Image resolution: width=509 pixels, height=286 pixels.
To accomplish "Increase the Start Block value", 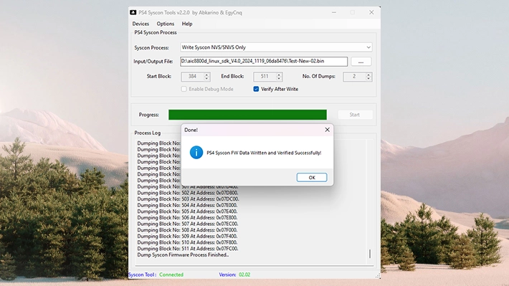I will point(206,75).
